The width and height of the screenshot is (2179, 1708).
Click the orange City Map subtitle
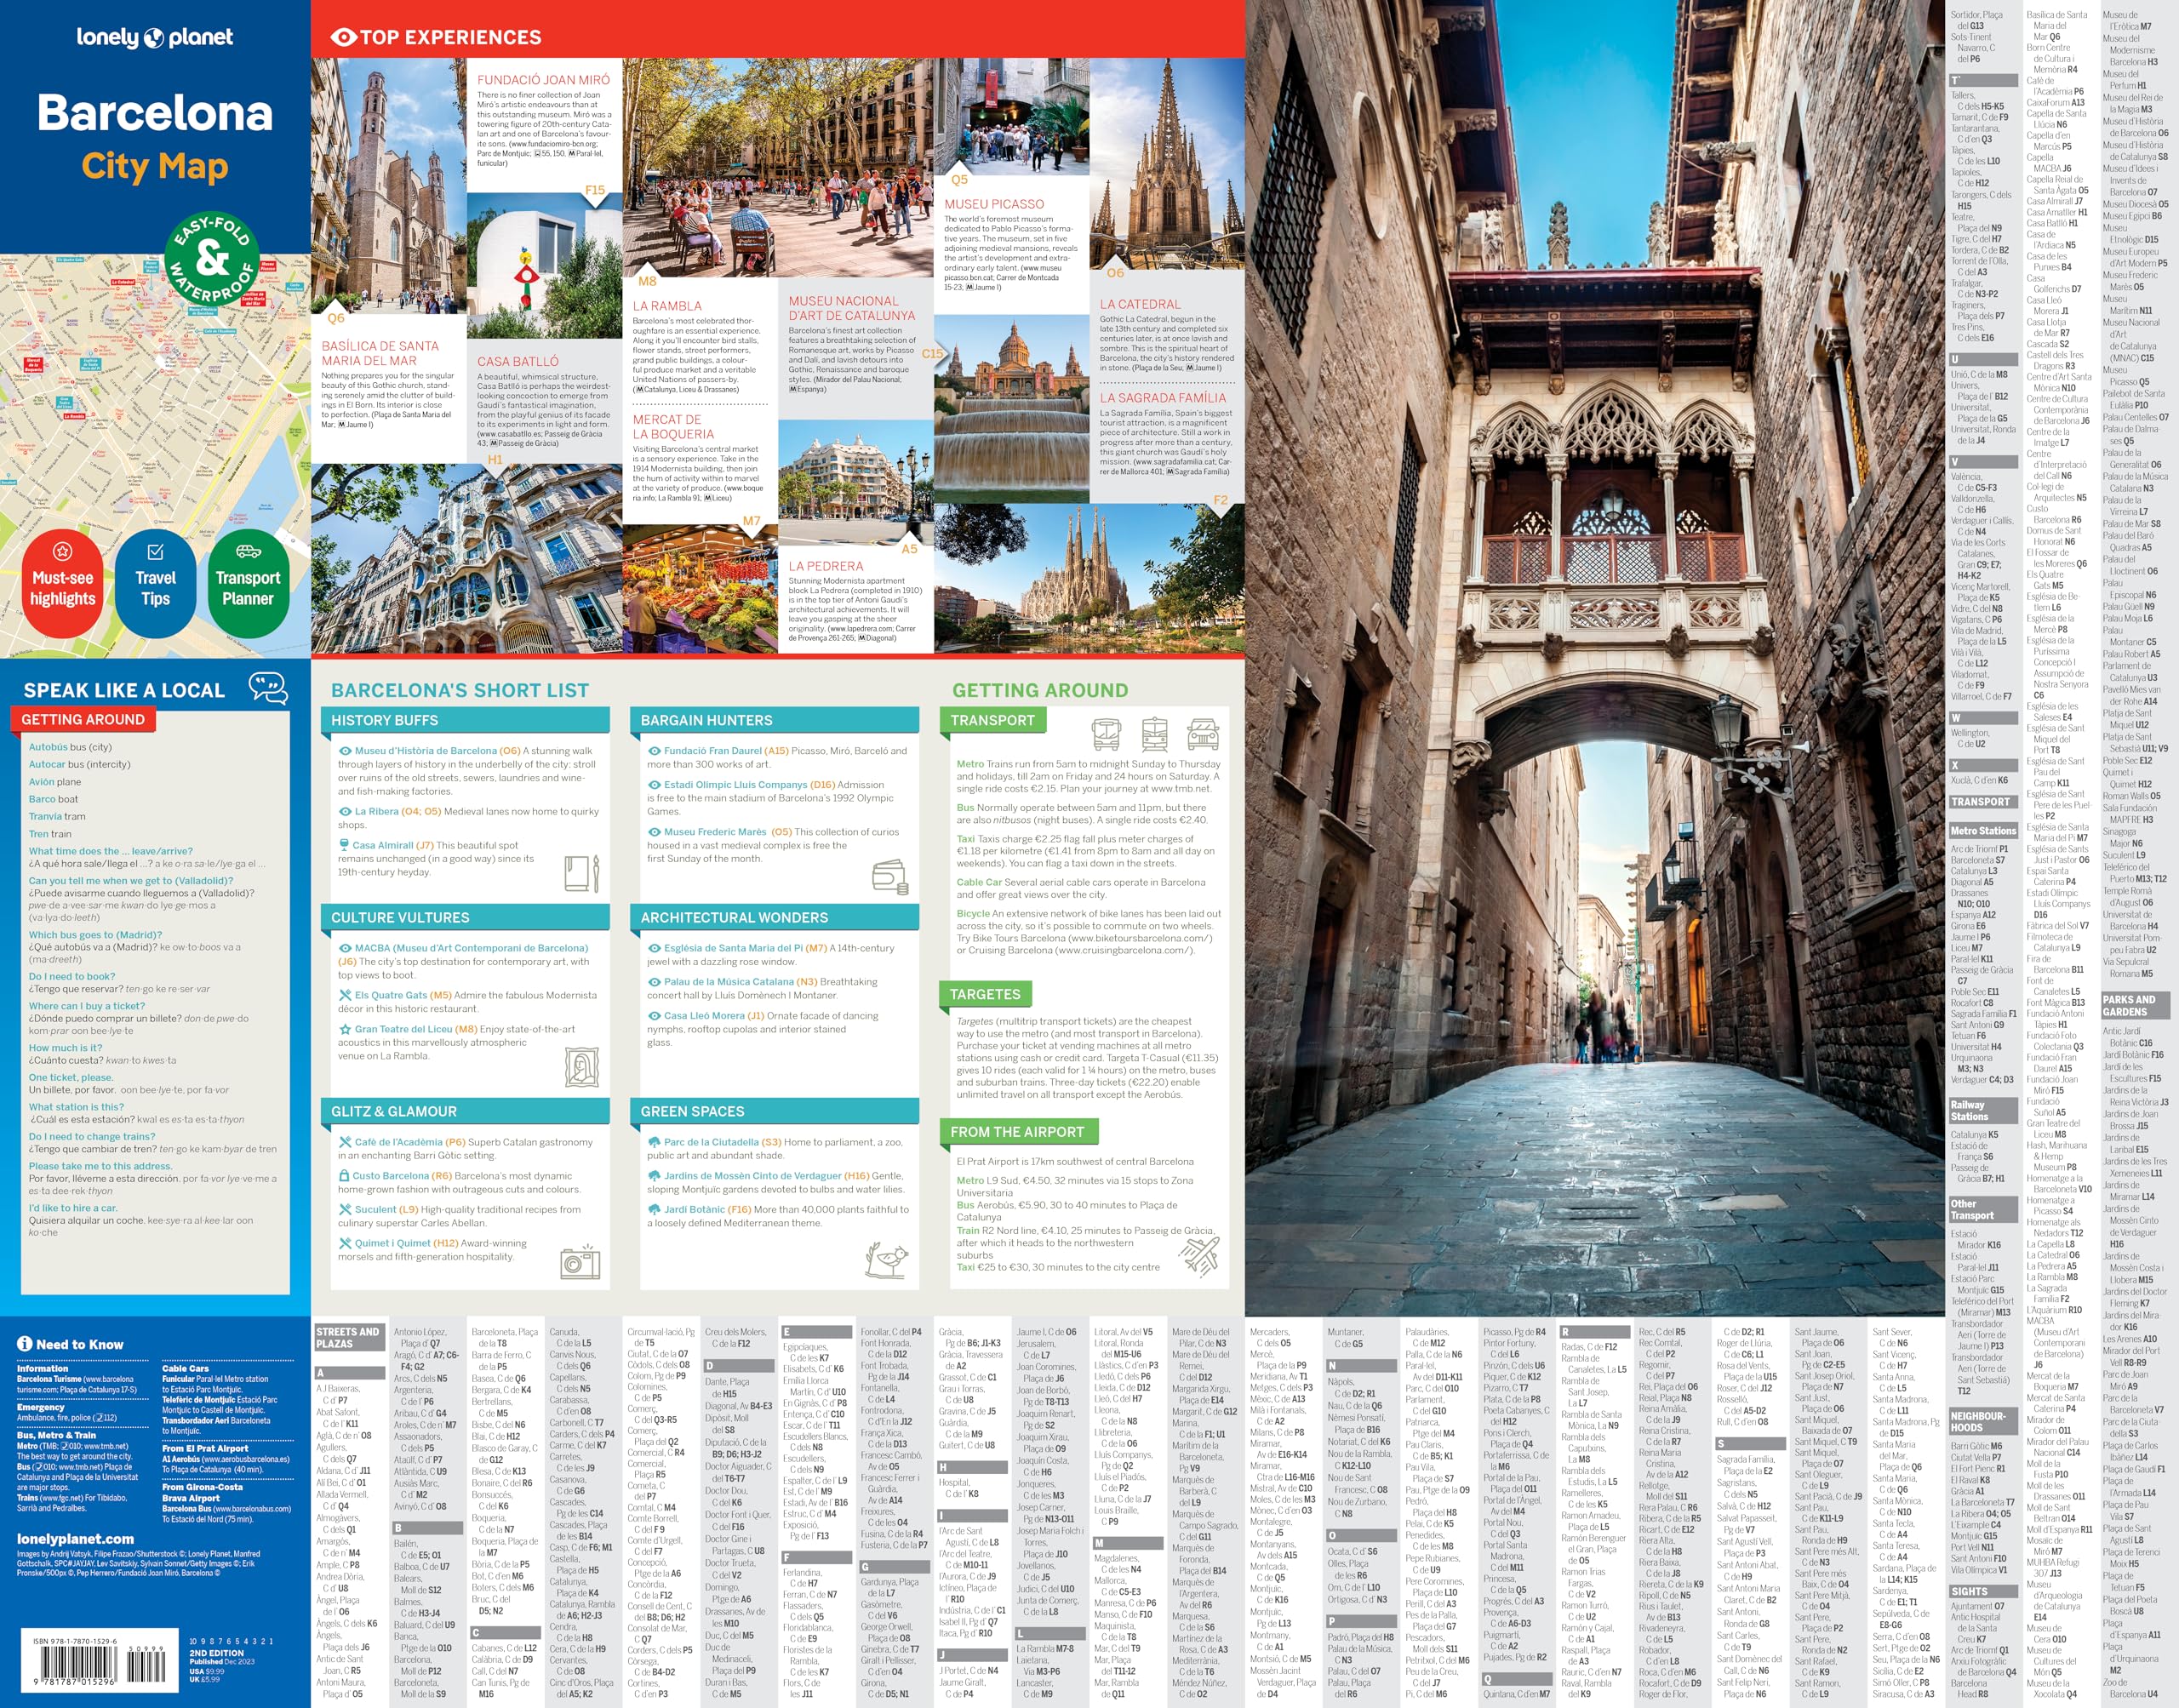(155, 166)
